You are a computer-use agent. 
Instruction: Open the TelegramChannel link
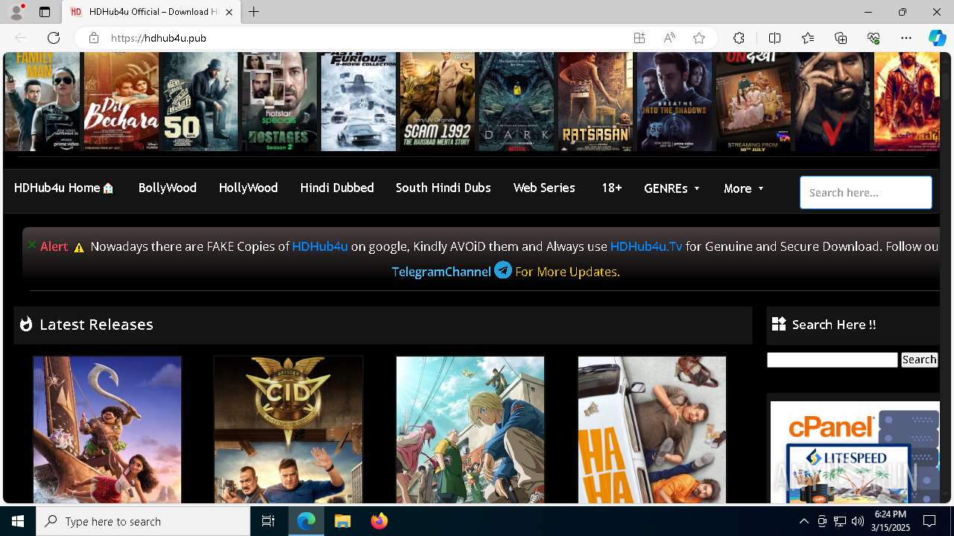pyautogui.click(x=441, y=272)
